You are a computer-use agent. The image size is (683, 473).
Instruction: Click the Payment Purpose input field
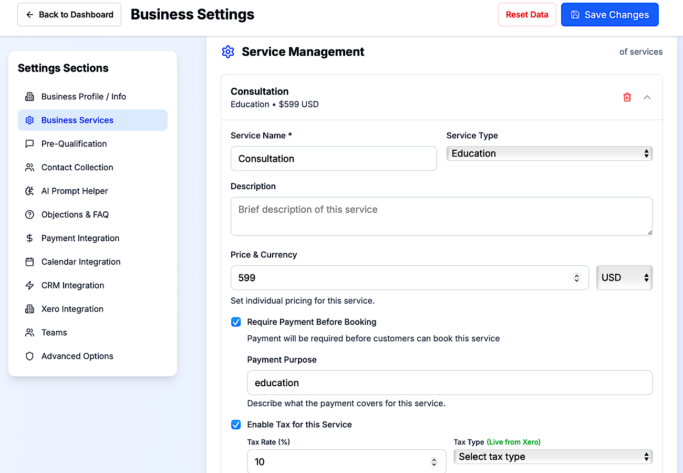coord(450,383)
